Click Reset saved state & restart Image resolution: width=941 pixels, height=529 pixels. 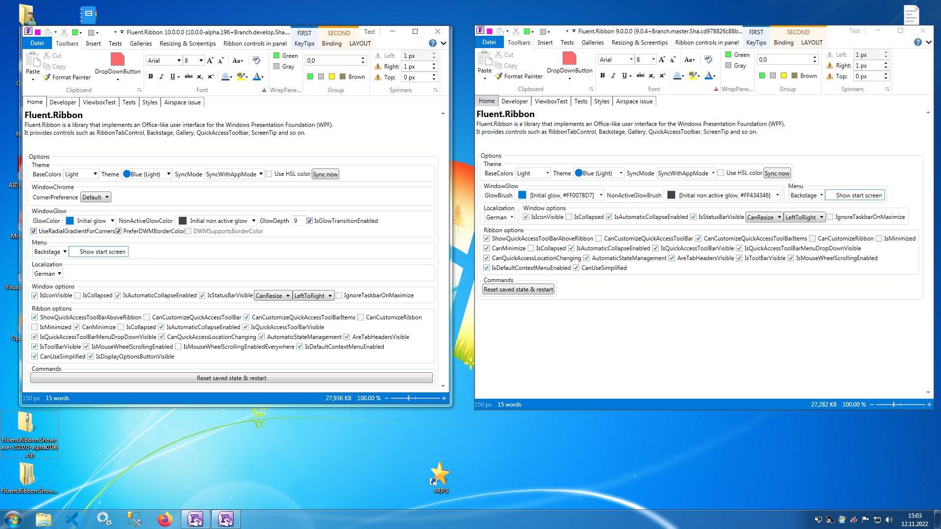[231, 378]
